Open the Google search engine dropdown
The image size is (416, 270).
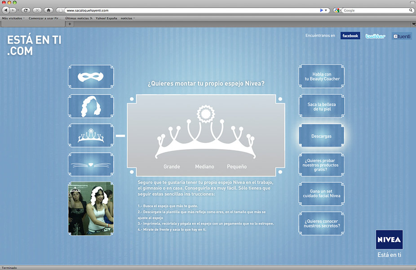click(x=337, y=10)
